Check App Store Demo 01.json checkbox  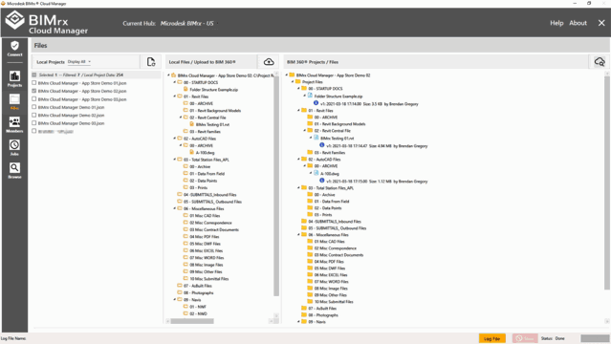pos(33,82)
